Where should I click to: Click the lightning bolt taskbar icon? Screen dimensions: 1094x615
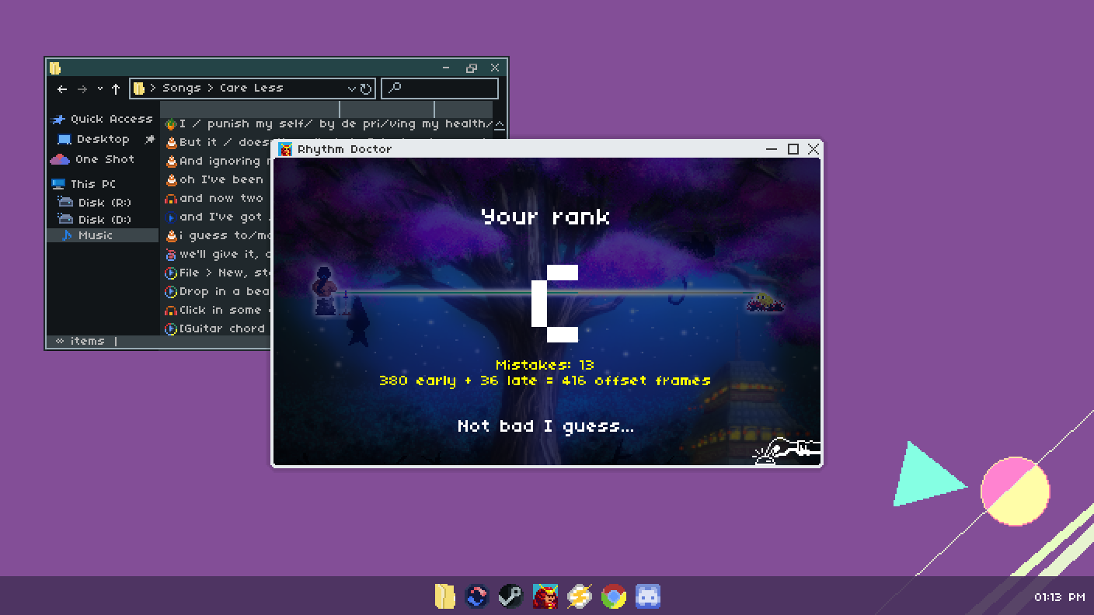point(580,596)
